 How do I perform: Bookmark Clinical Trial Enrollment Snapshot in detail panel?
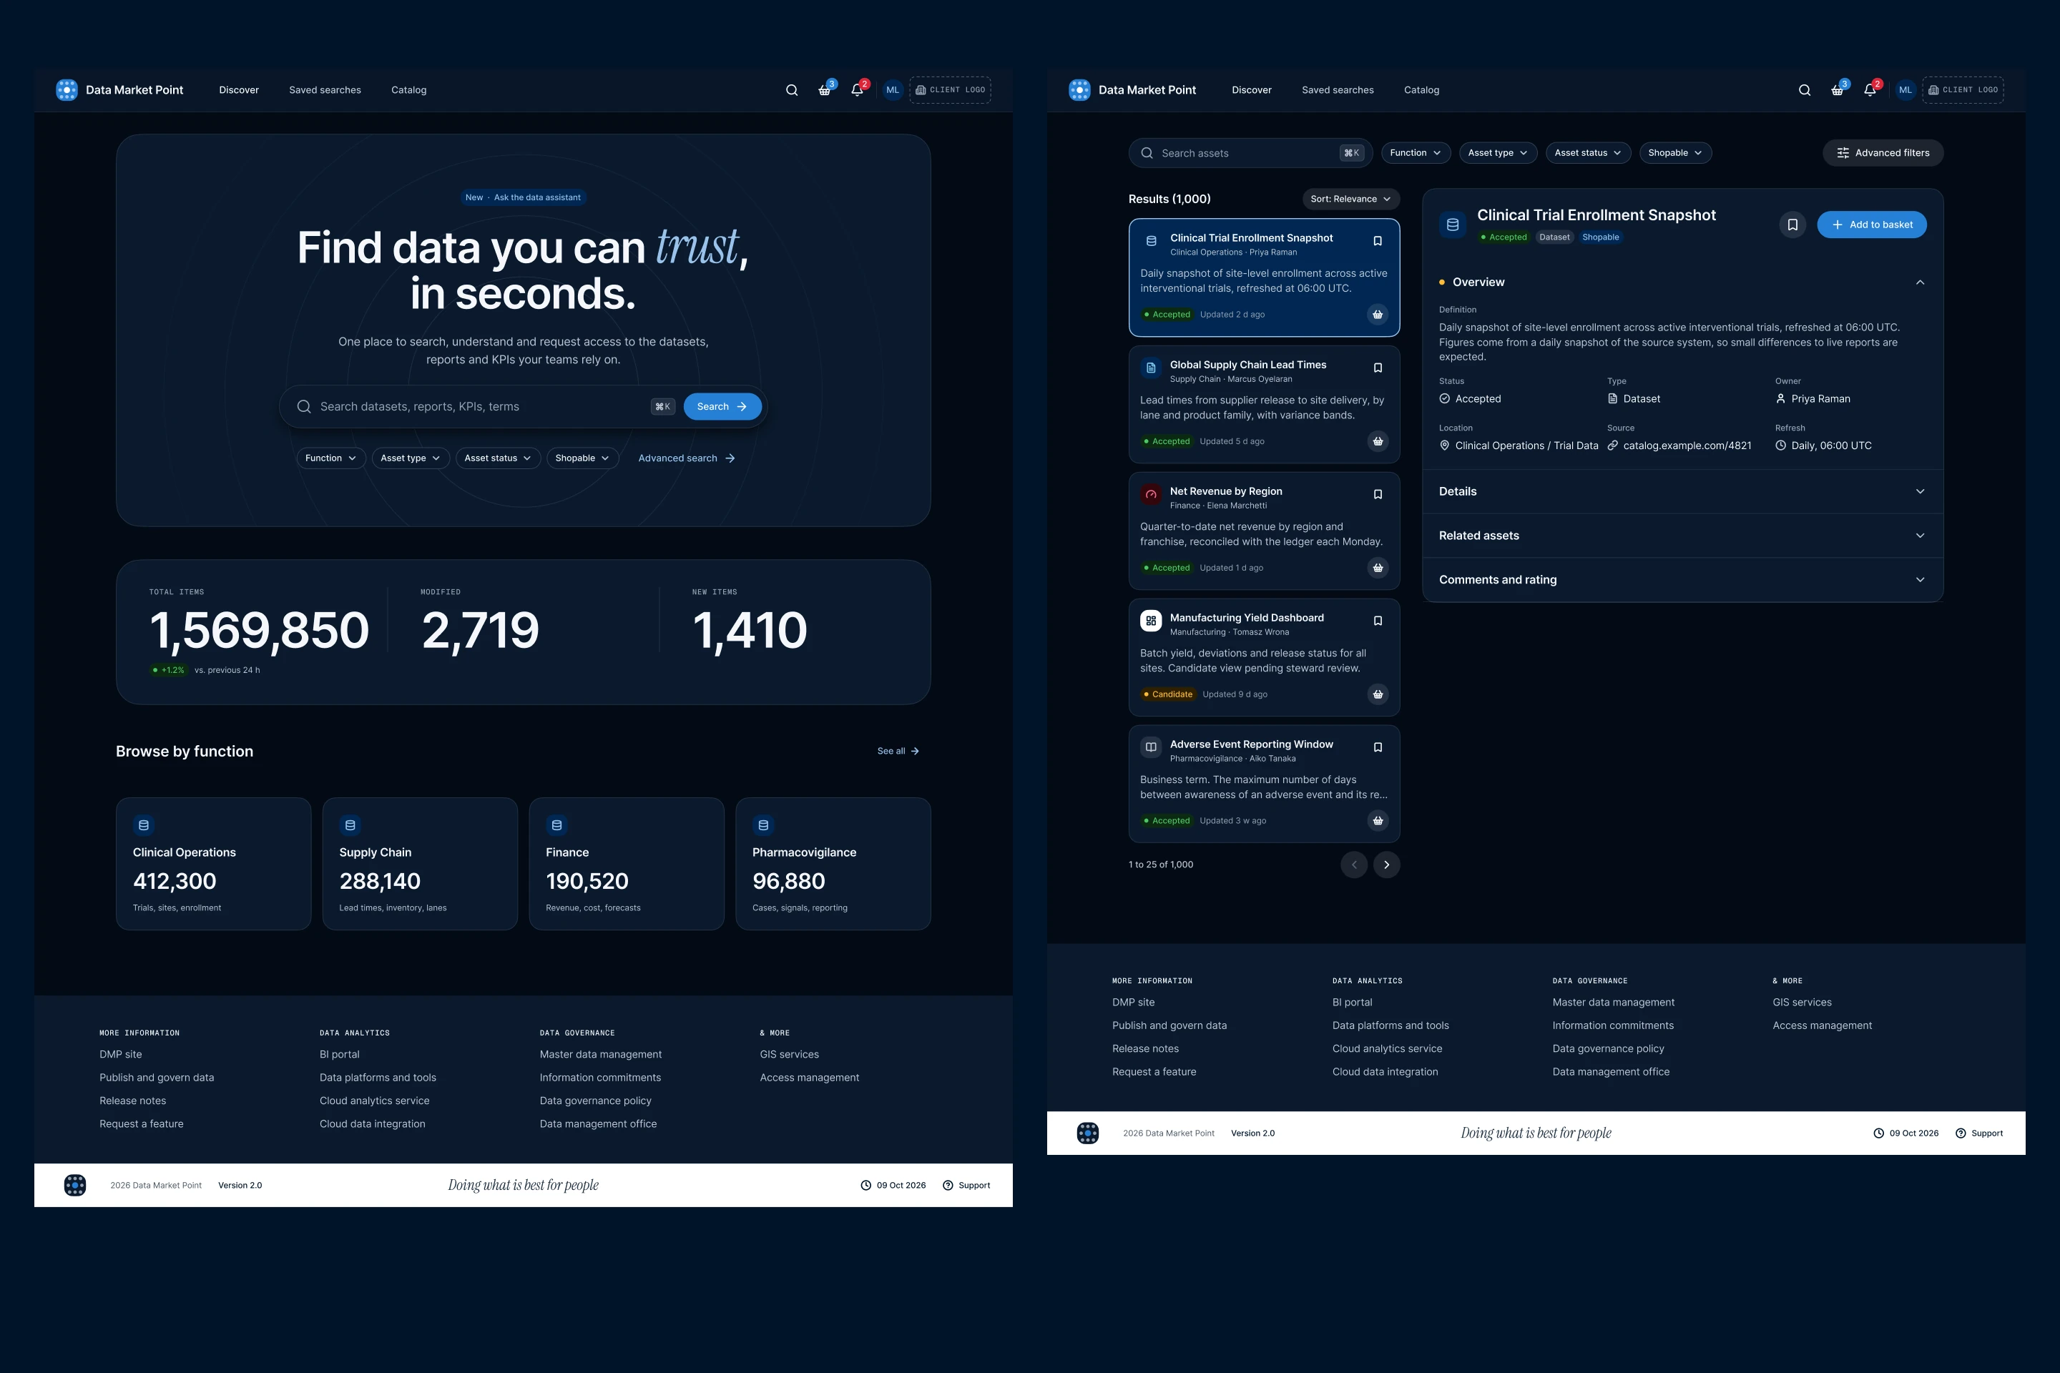1793,225
